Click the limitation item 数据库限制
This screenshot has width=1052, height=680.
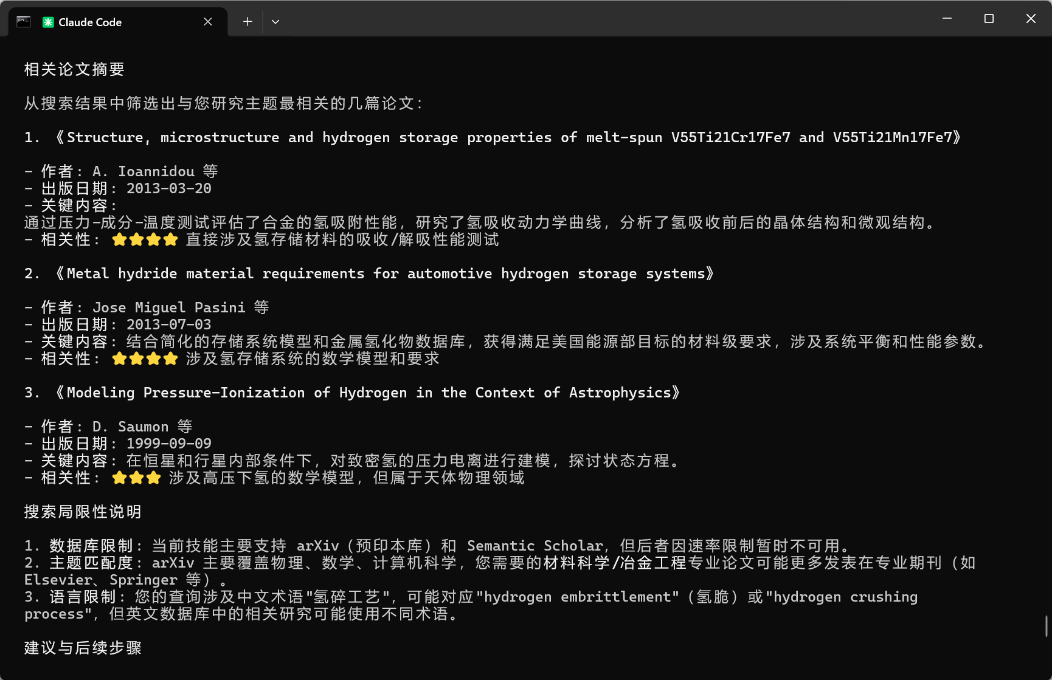pyautogui.click(x=91, y=546)
